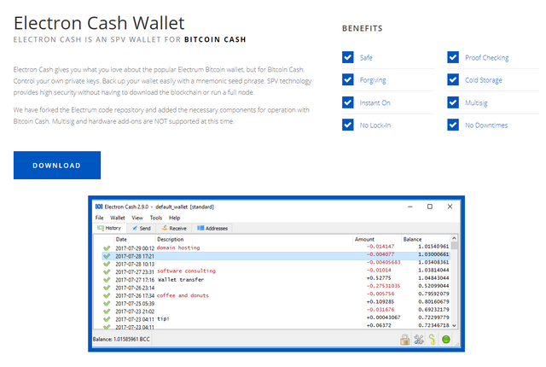The height and width of the screenshot is (367, 546).
Task: Toggle the Forgiving benefit checkbox
Action: (x=348, y=79)
